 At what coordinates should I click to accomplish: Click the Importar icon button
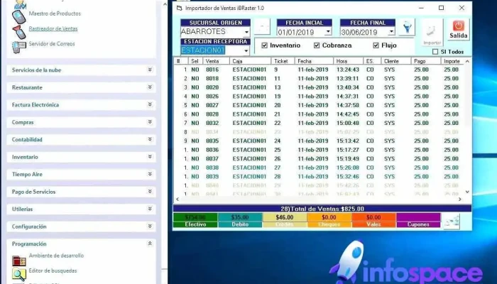[432, 33]
